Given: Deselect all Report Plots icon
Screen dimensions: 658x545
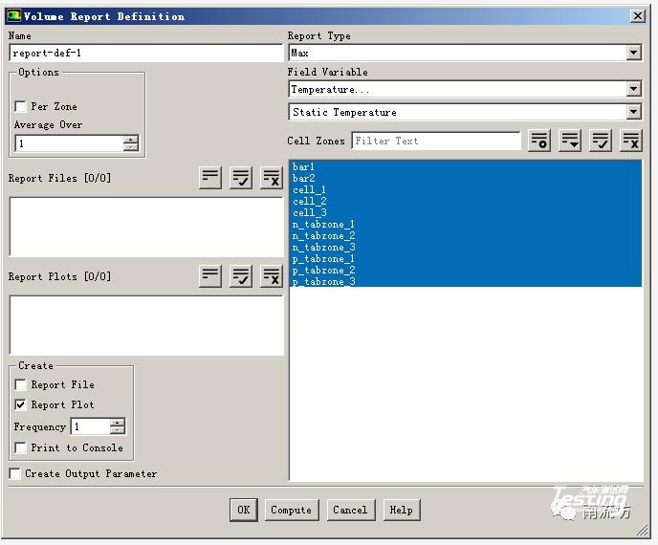Looking at the screenshot, I should coord(272,276).
